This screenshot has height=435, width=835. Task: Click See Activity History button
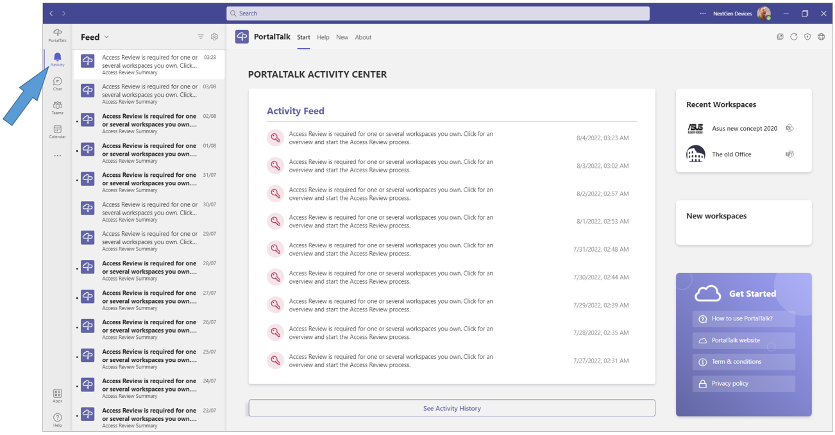(451, 408)
